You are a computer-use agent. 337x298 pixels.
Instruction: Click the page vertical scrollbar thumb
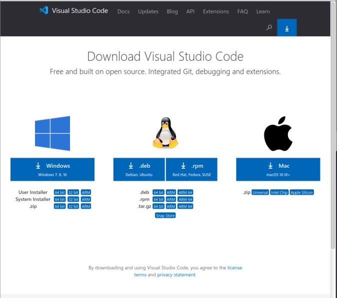pos(333,124)
